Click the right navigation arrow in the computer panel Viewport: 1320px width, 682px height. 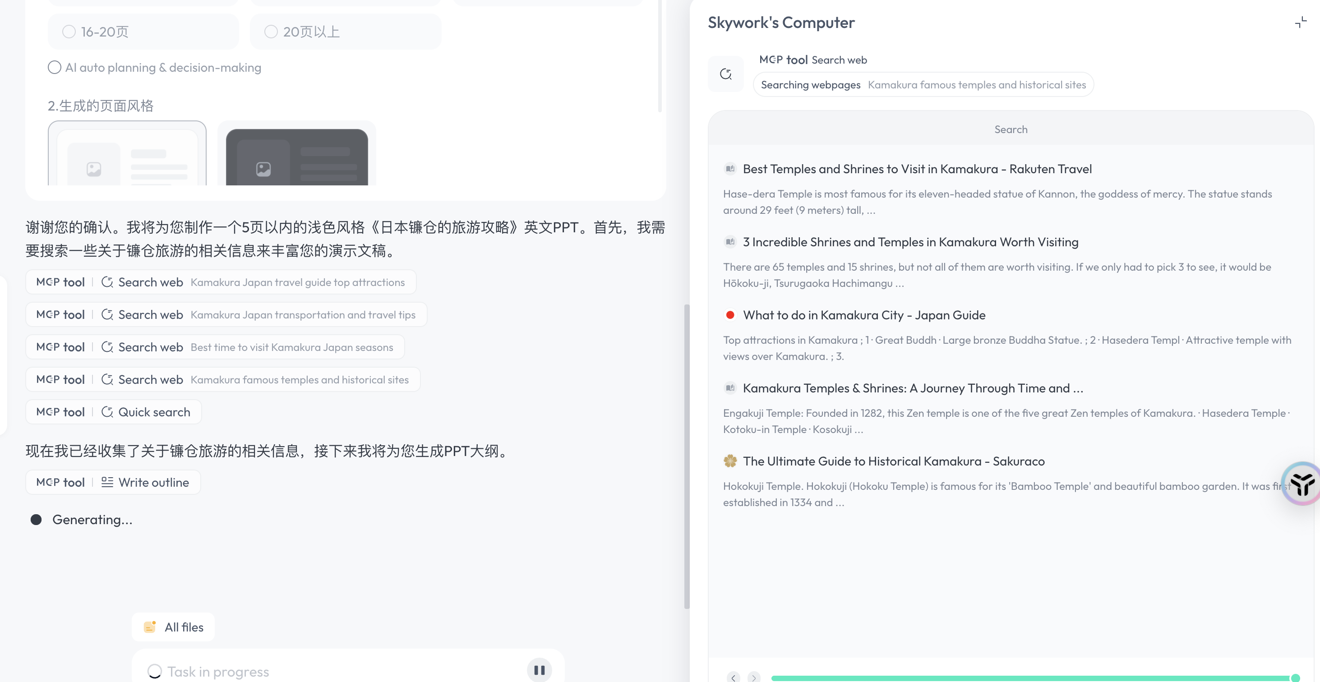pyautogui.click(x=754, y=677)
